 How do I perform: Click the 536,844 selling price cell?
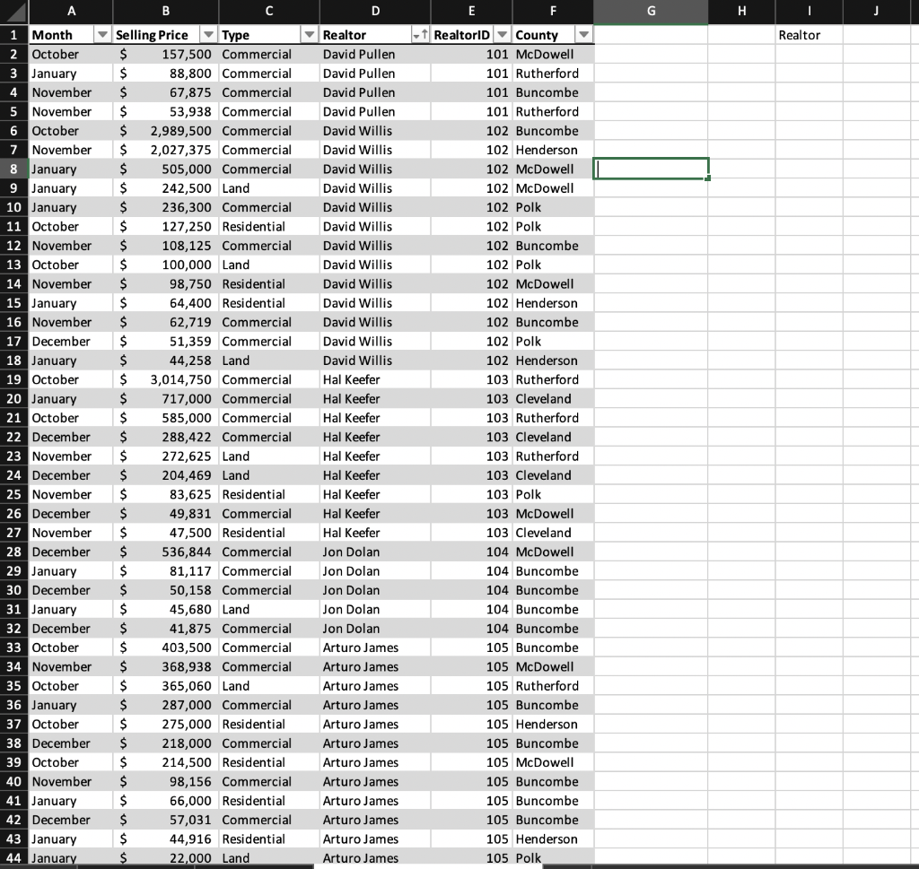pos(166,552)
